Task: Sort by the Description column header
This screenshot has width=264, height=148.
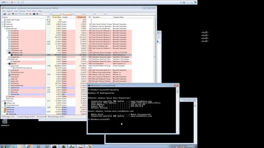Action: pos(102,17)
